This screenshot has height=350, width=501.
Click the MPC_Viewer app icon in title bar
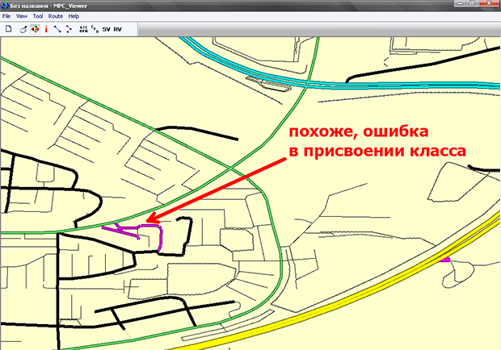coord(6,5)
